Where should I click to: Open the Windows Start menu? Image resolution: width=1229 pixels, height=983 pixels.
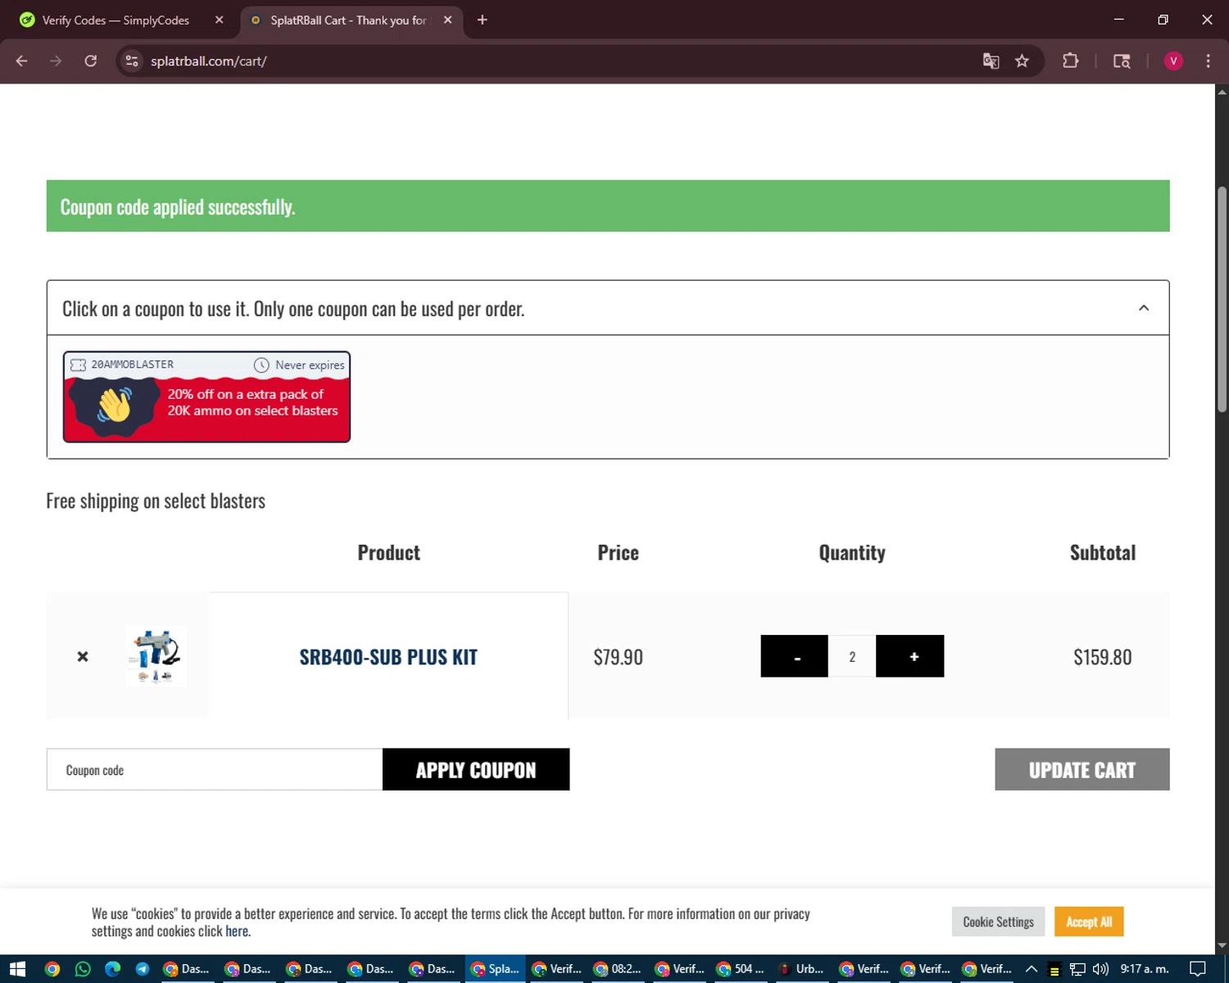pos(17,969)
